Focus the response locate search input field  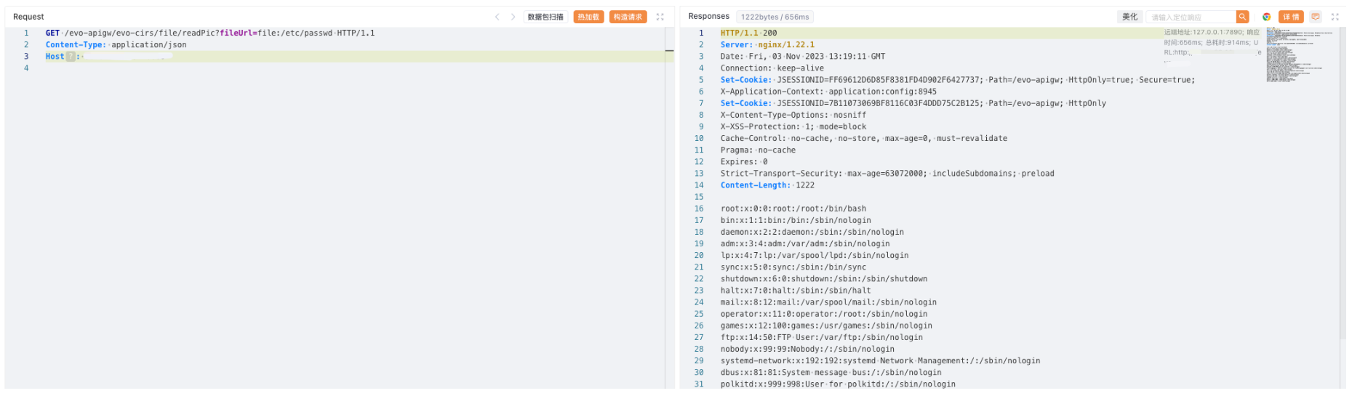pyautogui.click(x=1191, y=17)
